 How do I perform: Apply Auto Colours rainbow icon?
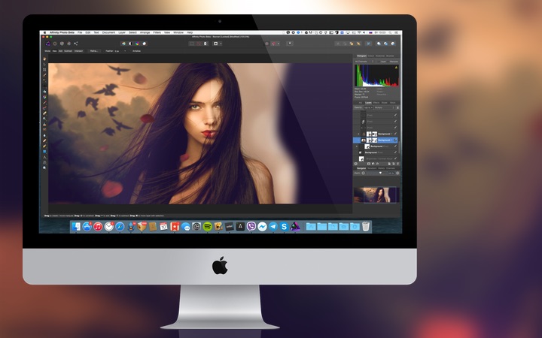click(137, 44)
